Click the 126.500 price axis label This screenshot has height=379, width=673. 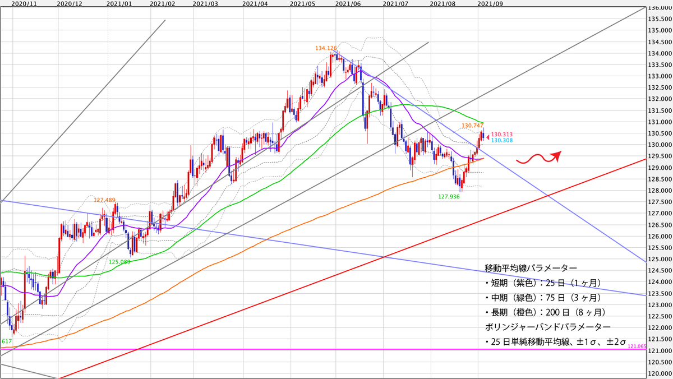click(661, 225)
